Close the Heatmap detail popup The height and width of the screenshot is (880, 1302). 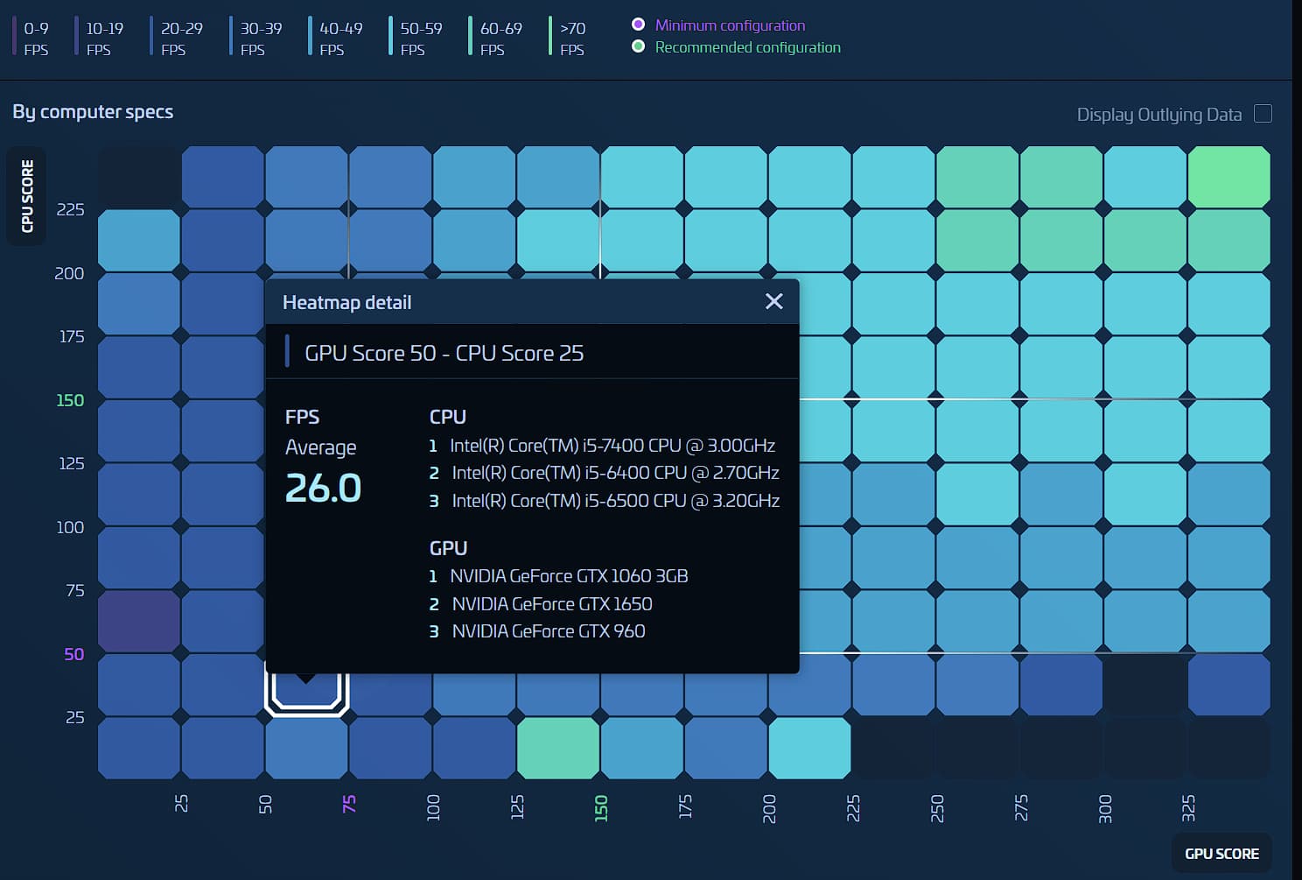pyautogui.click(x=773, y=301)
